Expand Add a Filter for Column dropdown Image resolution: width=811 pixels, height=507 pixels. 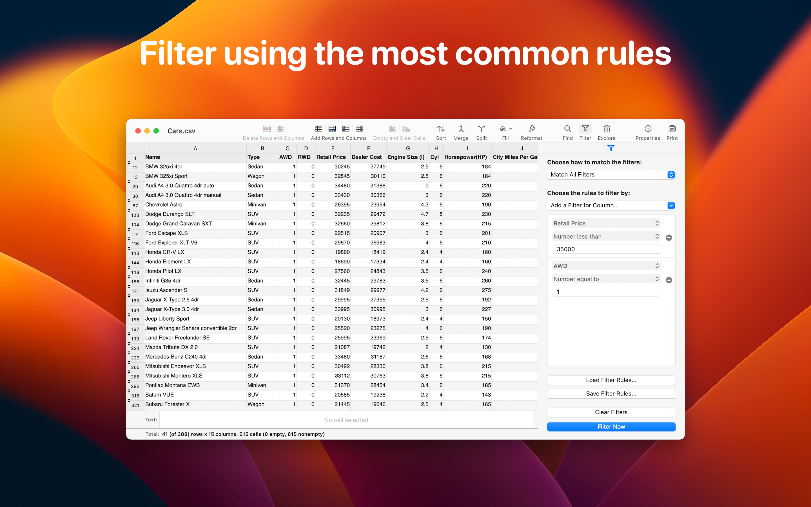point(611,206)
